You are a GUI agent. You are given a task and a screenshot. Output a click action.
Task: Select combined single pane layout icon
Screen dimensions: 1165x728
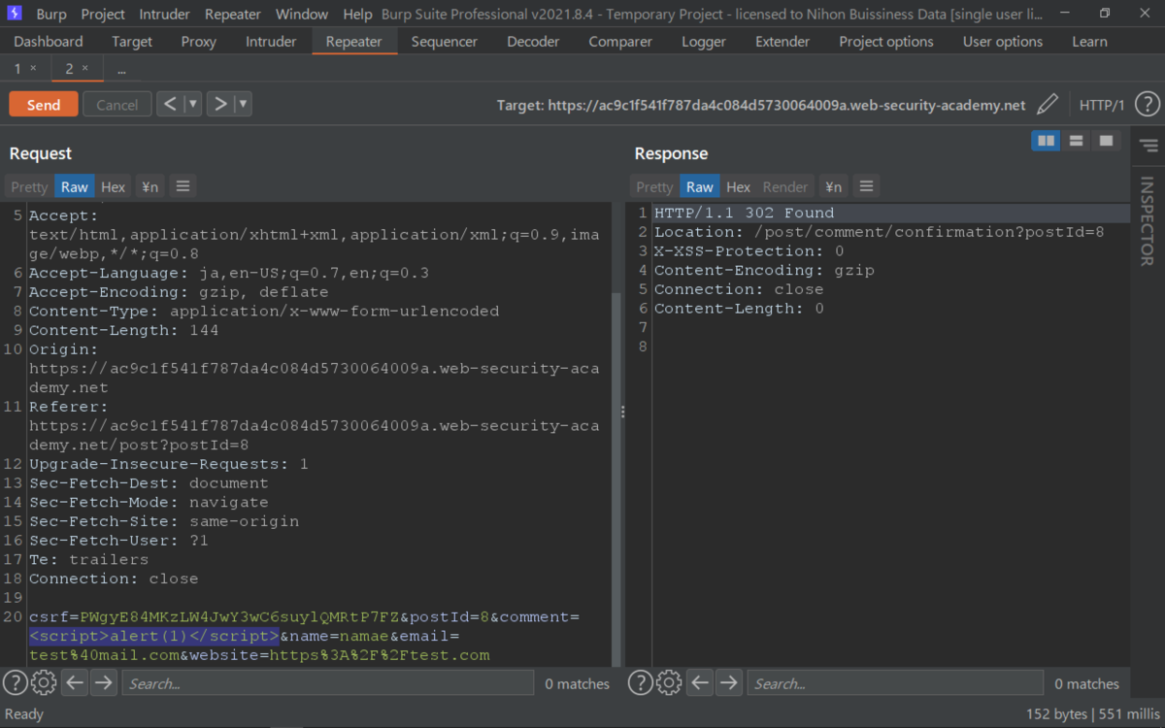click(1106, 141)
